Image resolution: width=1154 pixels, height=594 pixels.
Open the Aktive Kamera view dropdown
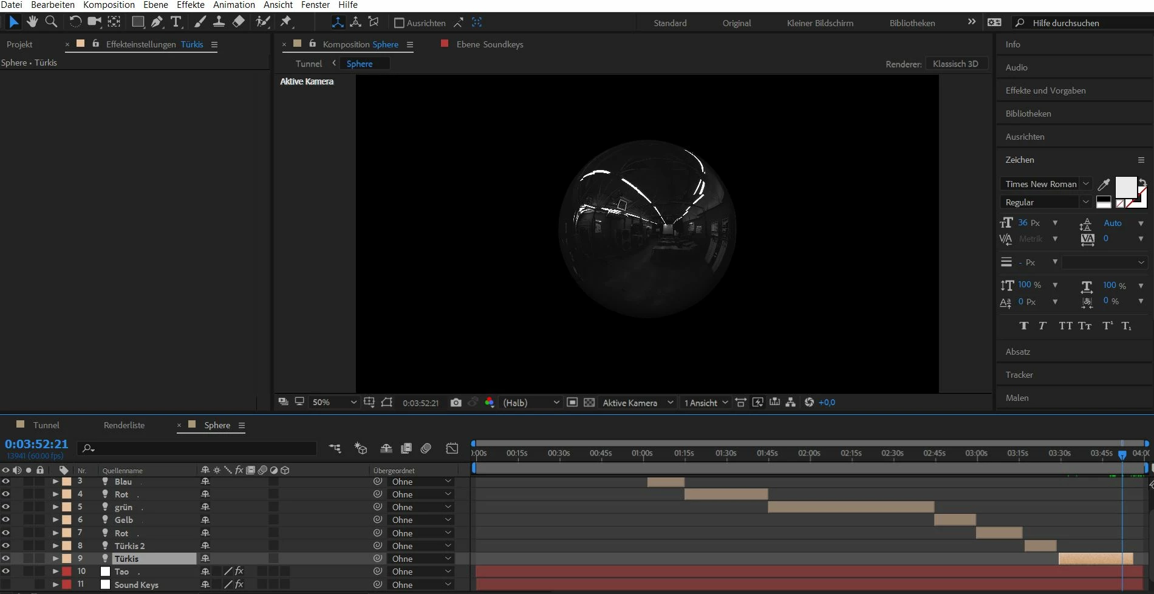tap(638, 403)
